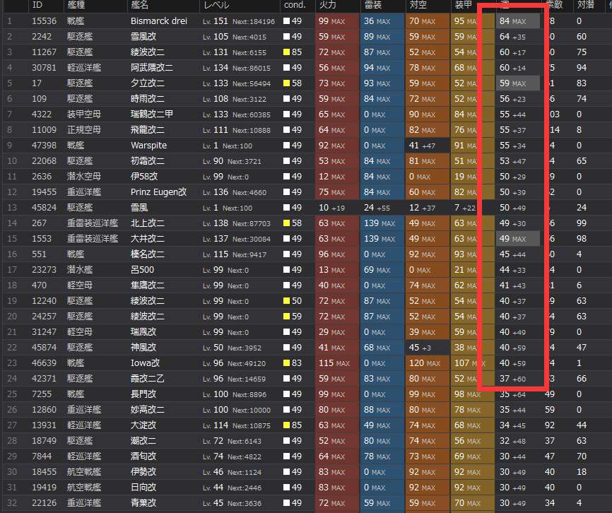Click the yellow cond square for 北上改二

click(x=286, y=223)
